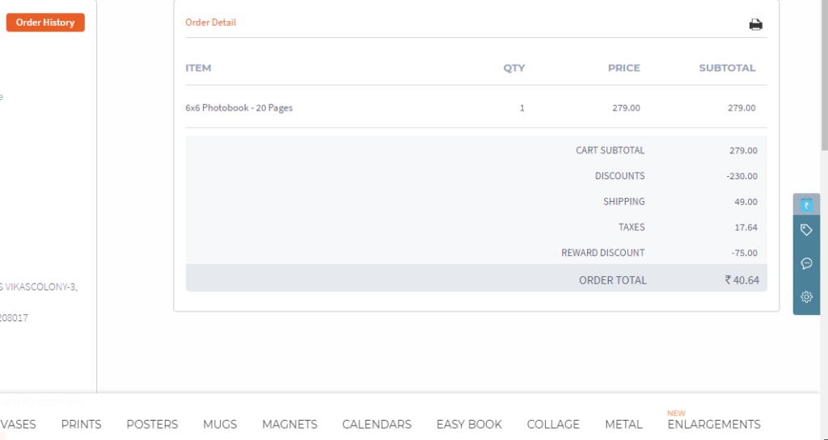The width and height of the screenshot is (828, 440).
Task: Click the DISCOUNTS label
Action: 620,176
